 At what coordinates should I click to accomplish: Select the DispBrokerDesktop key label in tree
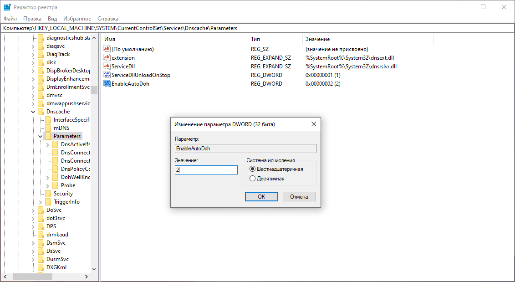click(68, 71)
